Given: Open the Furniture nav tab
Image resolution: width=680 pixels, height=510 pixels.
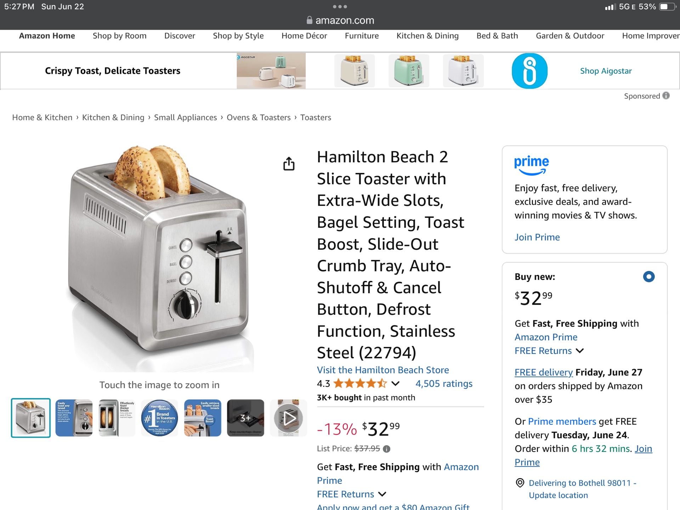Looking at the screenshot, I should 362,36.
